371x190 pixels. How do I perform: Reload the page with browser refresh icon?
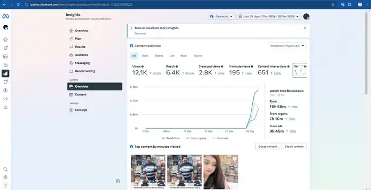pyautogui.click(x=19, y=4)
